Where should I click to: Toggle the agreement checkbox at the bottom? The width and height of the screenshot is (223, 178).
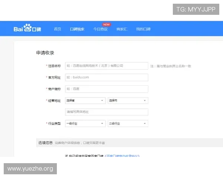[67, 156]
